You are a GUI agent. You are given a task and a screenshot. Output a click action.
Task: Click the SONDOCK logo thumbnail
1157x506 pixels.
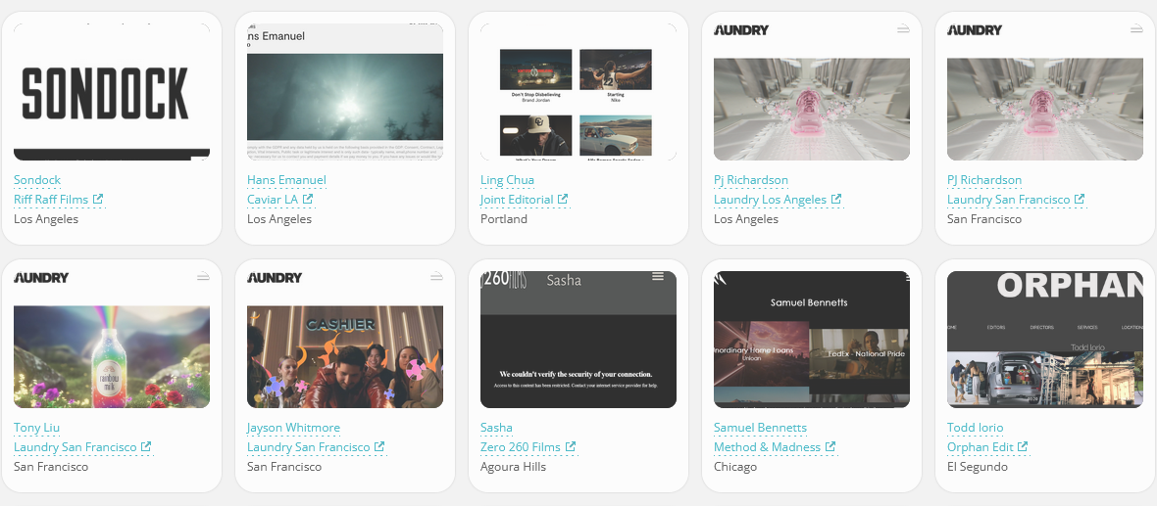[x=112, y=92]
